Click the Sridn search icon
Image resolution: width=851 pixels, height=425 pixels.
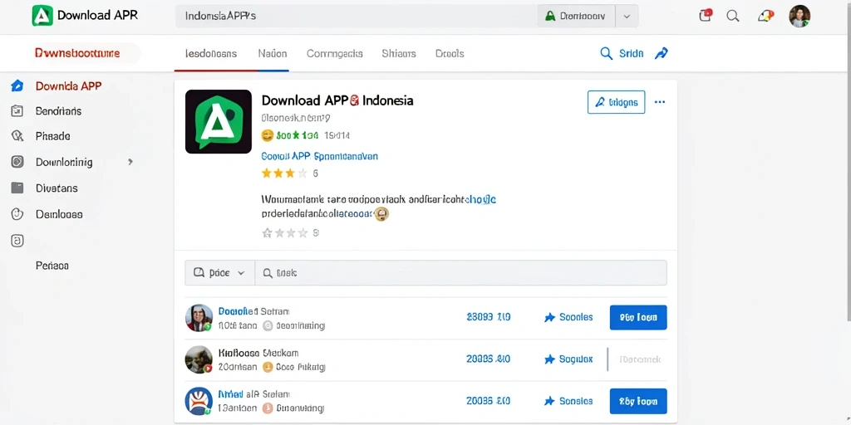tap(606, 53)
